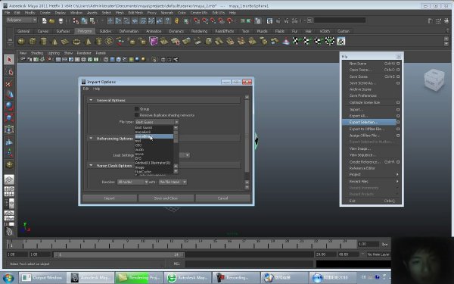
Task: Click the Universal manipulator icon in toolbox
Action: (x=9, y=130)
